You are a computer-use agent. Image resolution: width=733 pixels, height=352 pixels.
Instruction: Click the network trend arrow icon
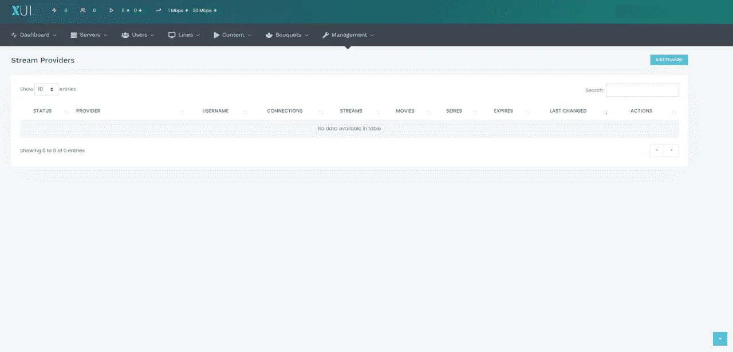[x=158, y=10]
